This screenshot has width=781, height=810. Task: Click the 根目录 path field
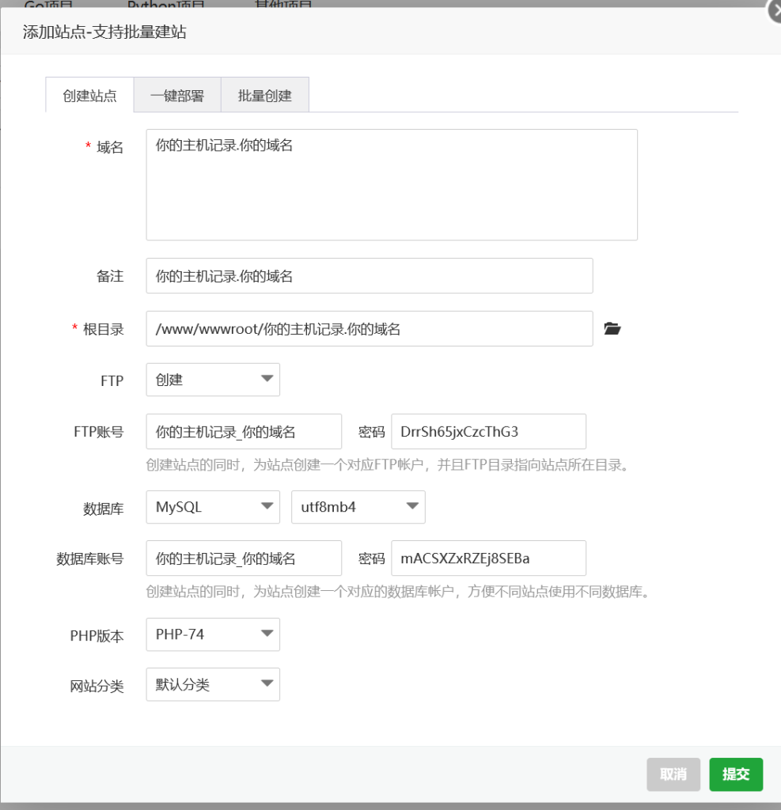pos(370,329)
